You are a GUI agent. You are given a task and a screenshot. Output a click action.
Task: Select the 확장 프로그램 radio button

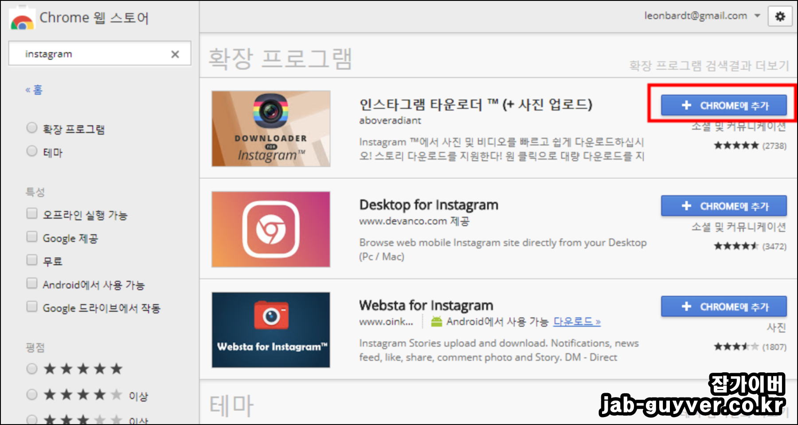point(32,128)
